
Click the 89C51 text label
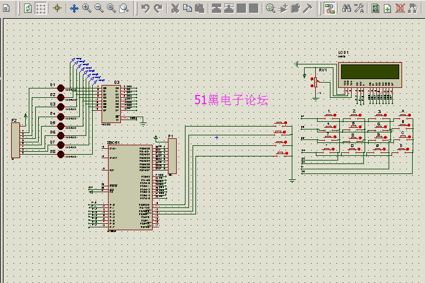(113, 142)
